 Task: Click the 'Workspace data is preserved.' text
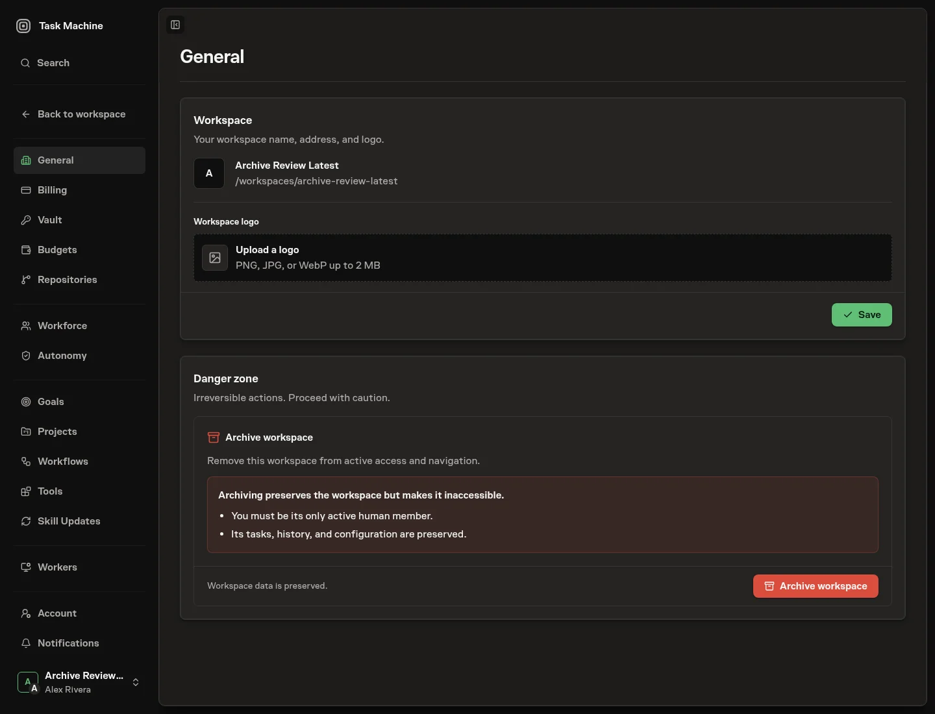[267, 585]
